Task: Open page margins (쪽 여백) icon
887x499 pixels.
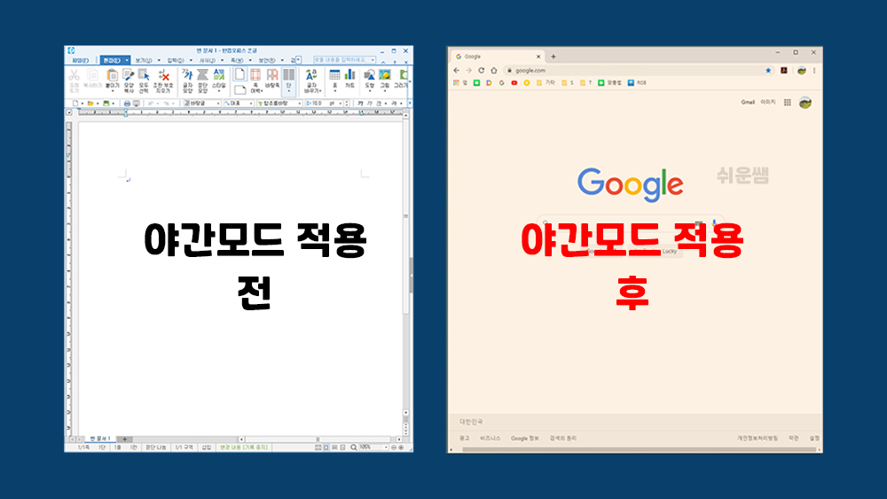Action: (255, 75)
